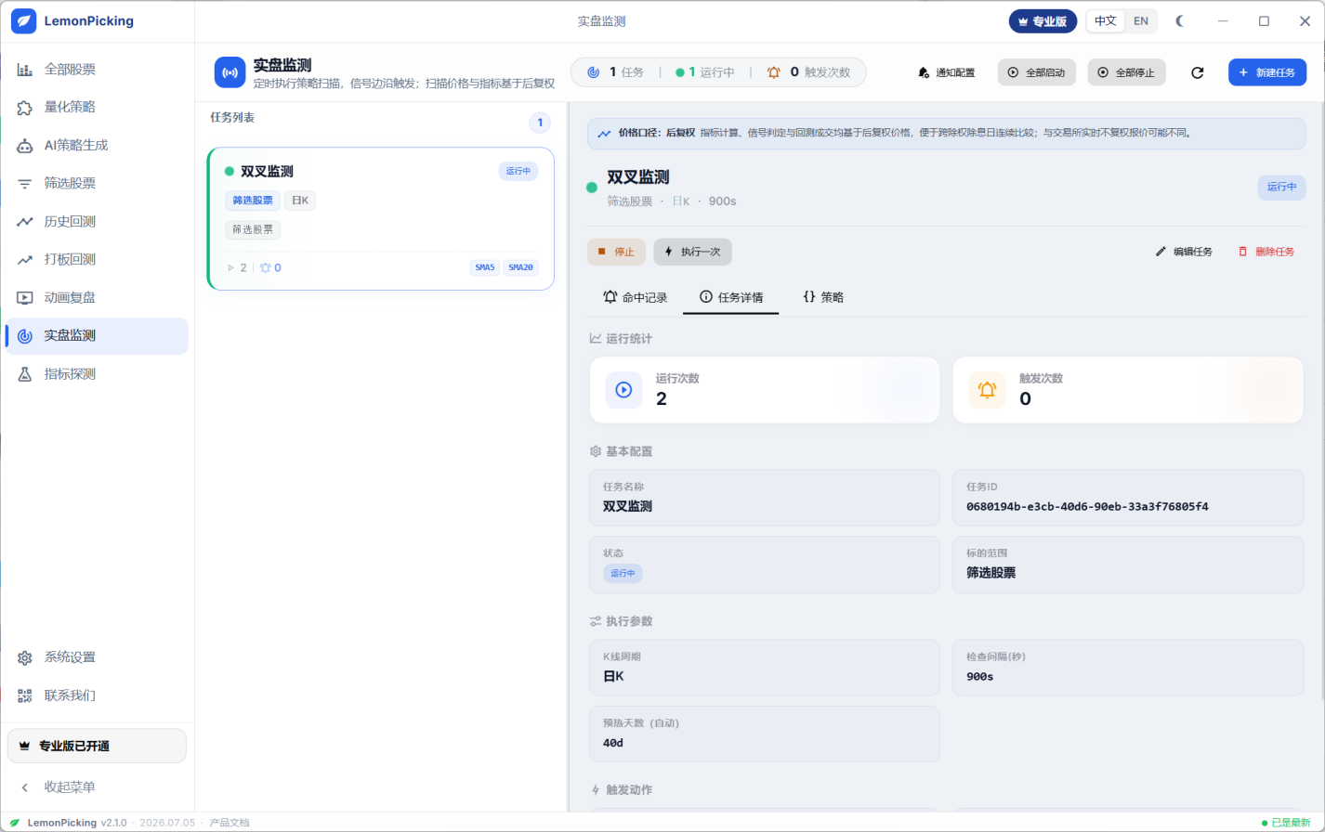Collapse the sidebar via 收起菜单

coord(97,786)
